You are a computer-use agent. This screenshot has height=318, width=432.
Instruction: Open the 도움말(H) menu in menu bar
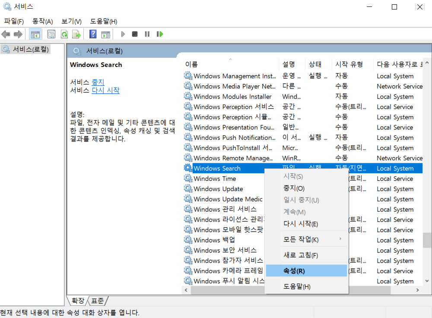(104, 21)
